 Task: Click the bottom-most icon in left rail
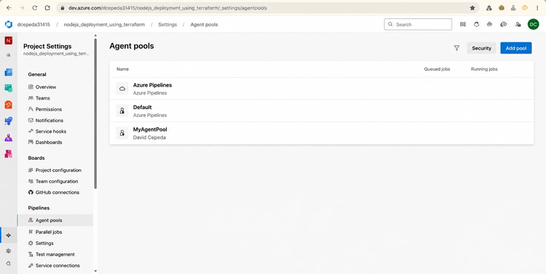tap(8, 264)
